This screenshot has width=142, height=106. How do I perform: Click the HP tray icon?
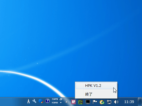point(74,102)
